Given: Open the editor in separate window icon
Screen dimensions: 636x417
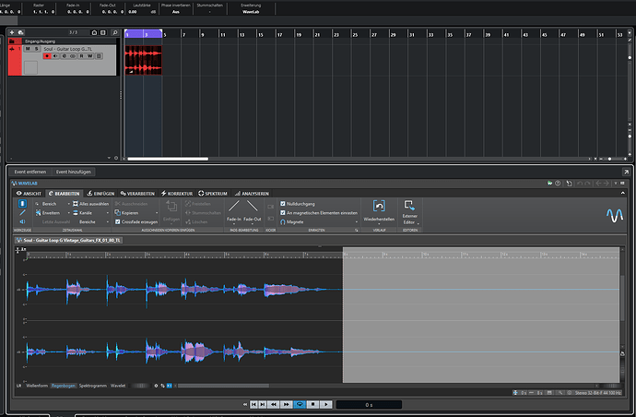Looking at the screenshot, I should click(626, 172).
